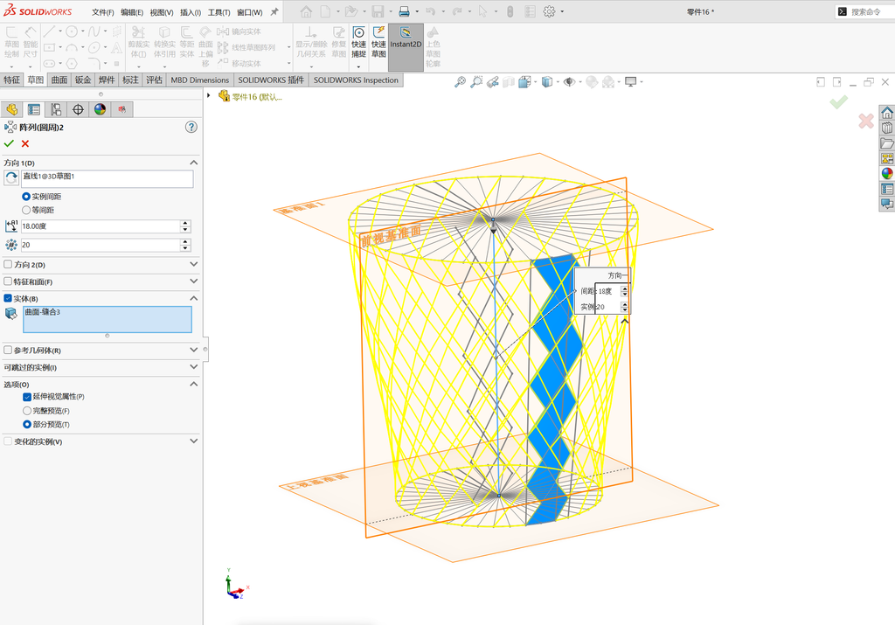Pin the menu bar with pushpin
Screen dimensions: 895x625
(274, 11)
